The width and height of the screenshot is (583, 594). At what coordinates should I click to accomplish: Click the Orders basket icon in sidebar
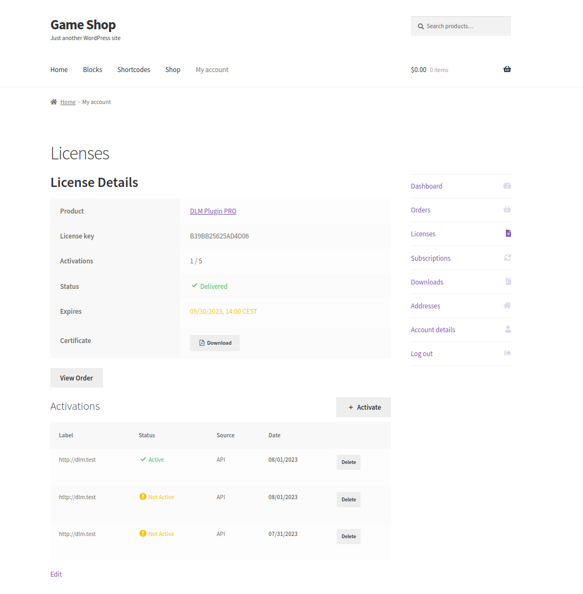point(507,210)
